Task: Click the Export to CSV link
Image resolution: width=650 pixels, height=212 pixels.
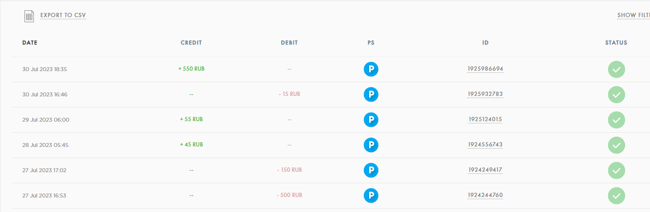Action: click(63, 15)
